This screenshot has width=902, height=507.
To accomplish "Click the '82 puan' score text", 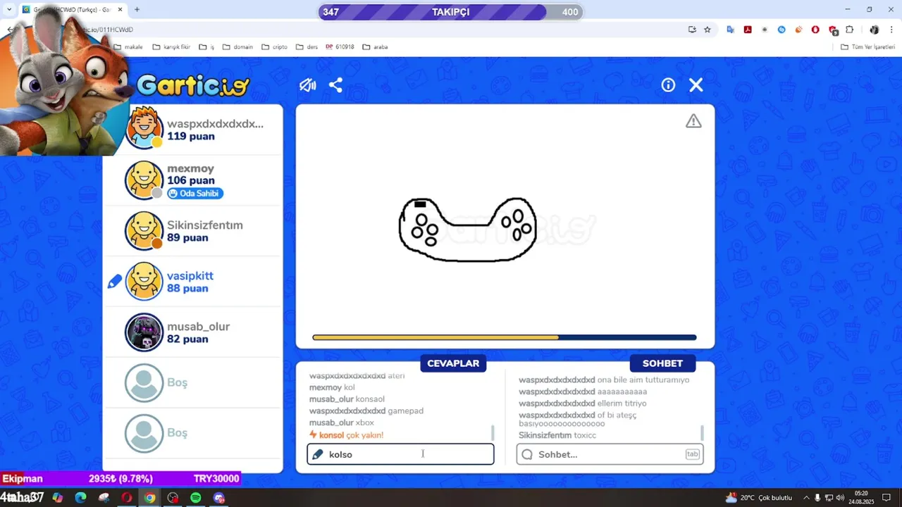I will tap(187, 339).
